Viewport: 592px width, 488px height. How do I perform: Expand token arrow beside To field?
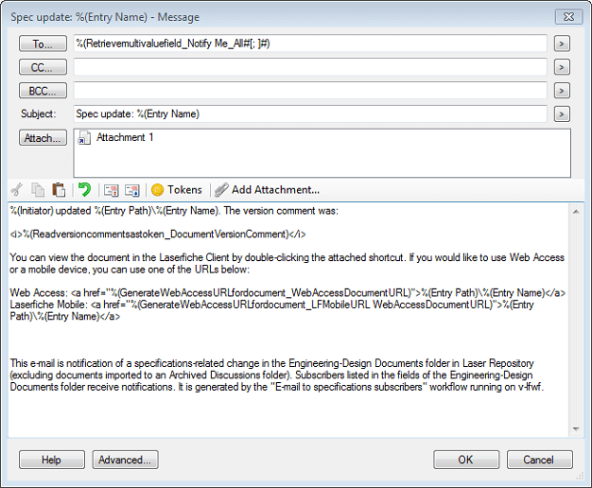pyautogui.click(x=562, y=44)
